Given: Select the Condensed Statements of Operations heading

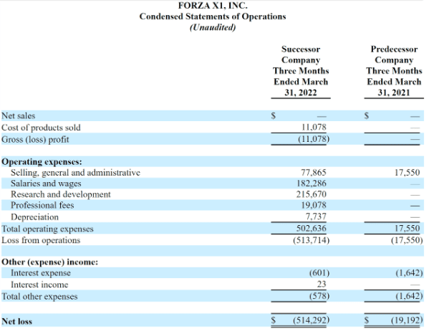Looking at the screenshot, I should pyautogui.click(x=212, y=16).
